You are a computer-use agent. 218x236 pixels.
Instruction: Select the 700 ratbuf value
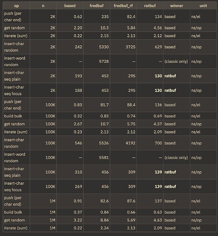coord(158,143)
